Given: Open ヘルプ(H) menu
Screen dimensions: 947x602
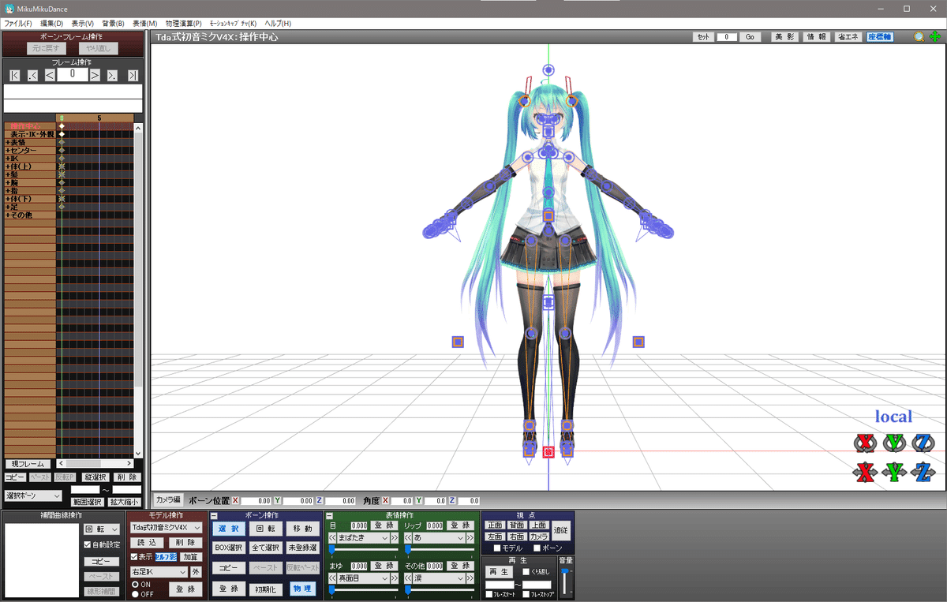Looking at the screenshot, I should (278, 24).
